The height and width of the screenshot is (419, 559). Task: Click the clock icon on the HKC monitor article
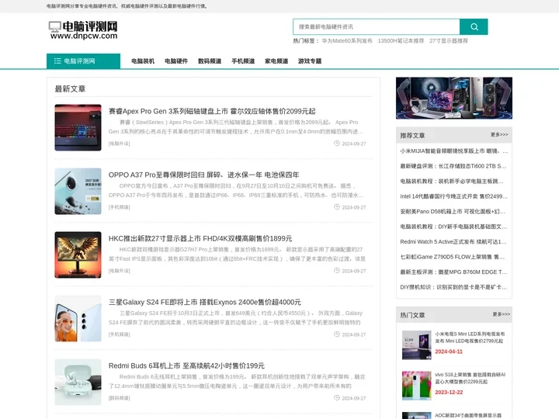pos(337,271)
